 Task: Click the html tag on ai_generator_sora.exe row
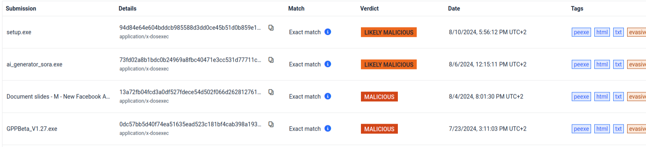coord(602,65)
